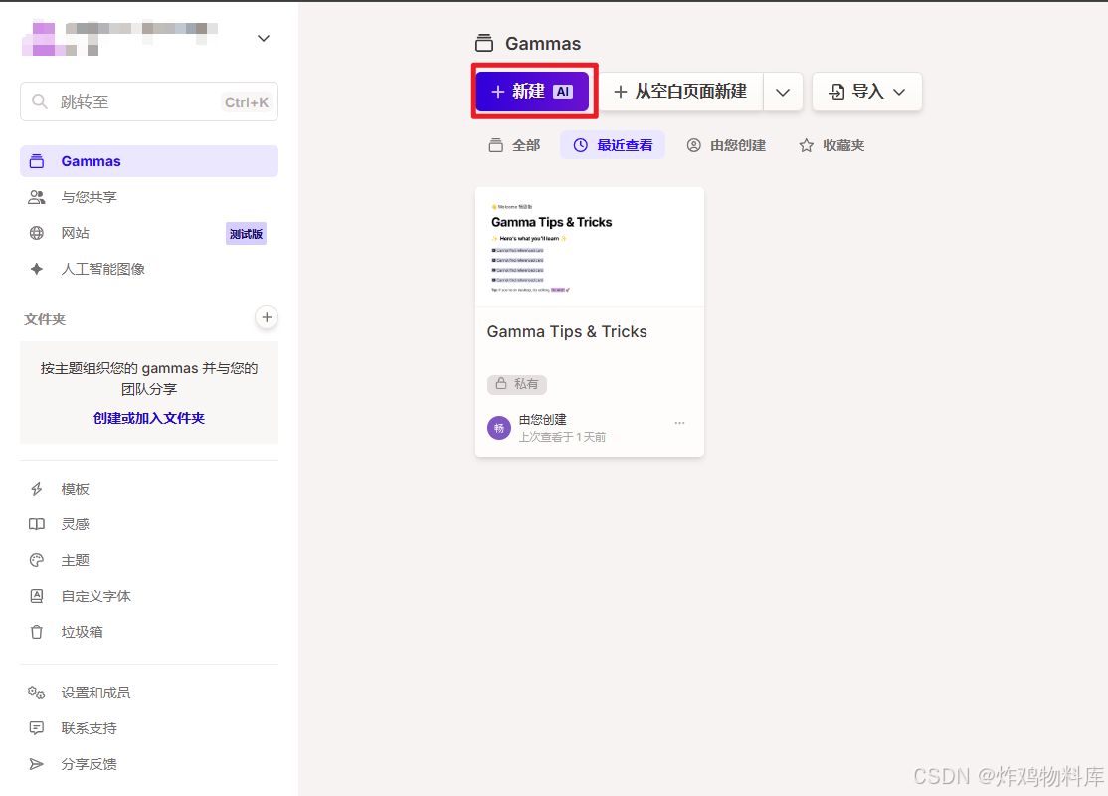Click the 自定义字体 font icon

point(37,596)
